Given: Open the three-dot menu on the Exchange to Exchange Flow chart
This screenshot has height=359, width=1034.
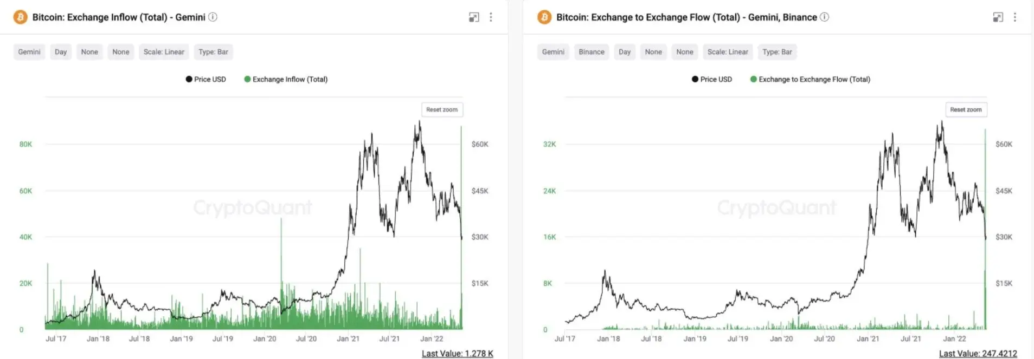Looking at the screenshot, I should click(x=1014, y=17).
